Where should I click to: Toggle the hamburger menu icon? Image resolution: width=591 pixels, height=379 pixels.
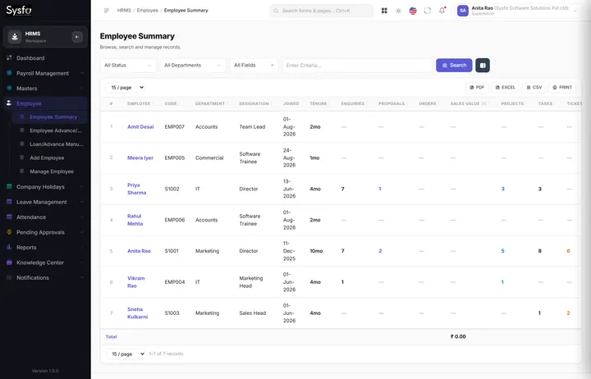pos(106,11)
